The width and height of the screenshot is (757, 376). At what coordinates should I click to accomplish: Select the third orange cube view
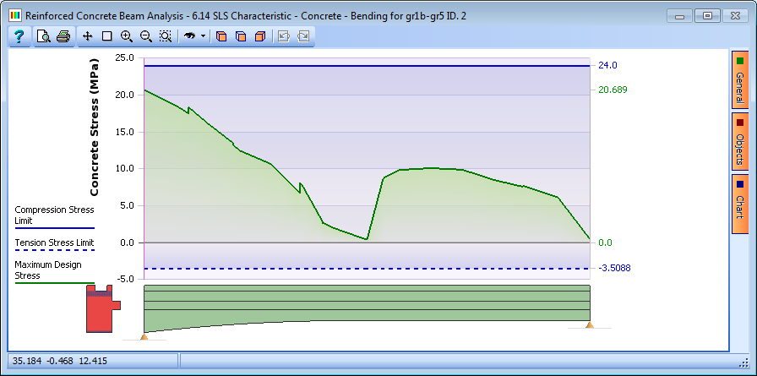pos(260,36)
